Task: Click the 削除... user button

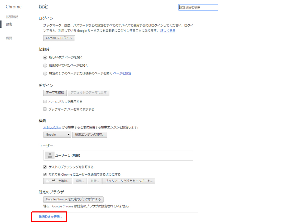Action: point(95,181)
